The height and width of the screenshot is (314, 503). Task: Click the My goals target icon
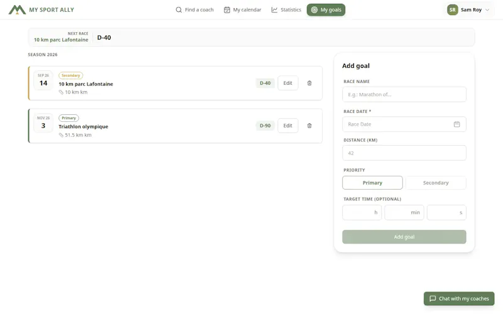pos(314,10)
